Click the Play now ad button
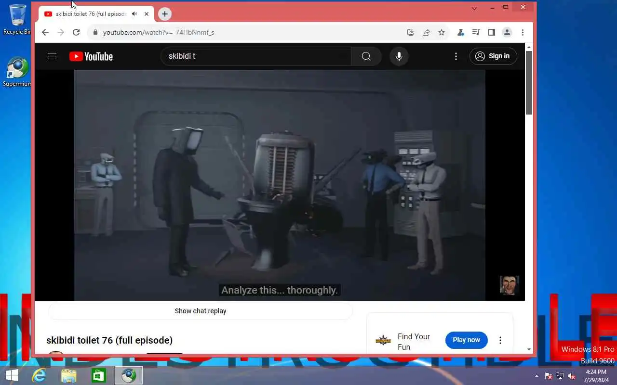The height and width of the screenshot is (385, 617). [x=466, y=340]
